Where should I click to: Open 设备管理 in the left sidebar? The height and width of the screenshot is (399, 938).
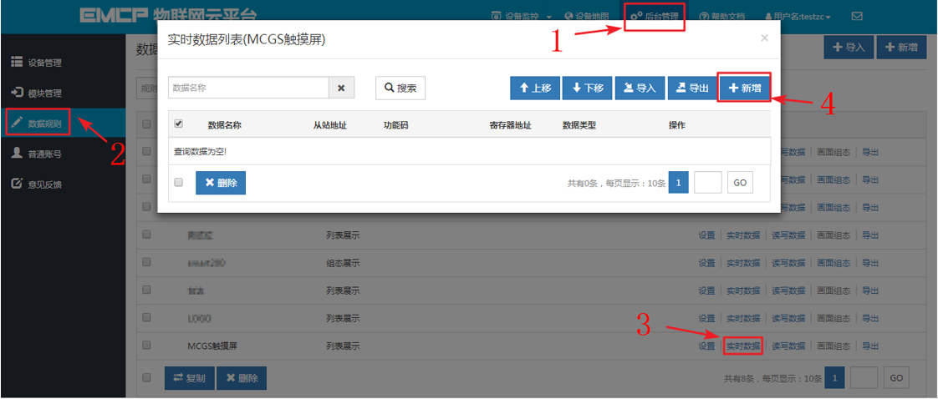(x=37, y=63)
